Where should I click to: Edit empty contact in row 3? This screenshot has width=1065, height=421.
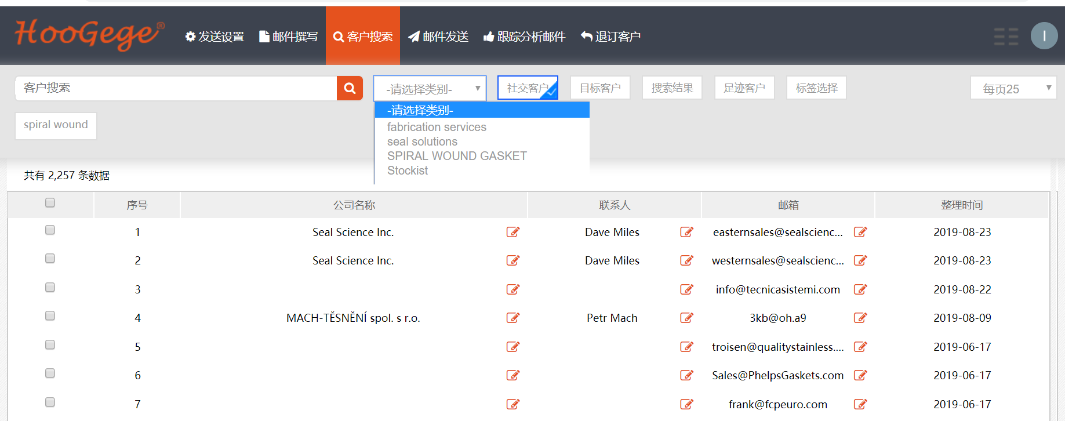[687, 289]
